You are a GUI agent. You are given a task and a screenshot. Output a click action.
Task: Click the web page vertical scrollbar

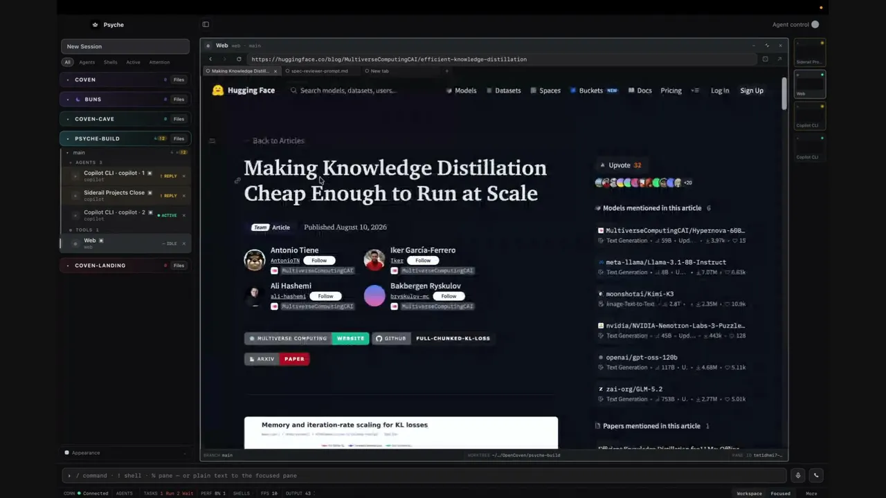coord(784,93)
